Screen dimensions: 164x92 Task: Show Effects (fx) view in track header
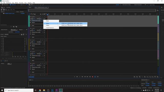(x=31, y=14)
